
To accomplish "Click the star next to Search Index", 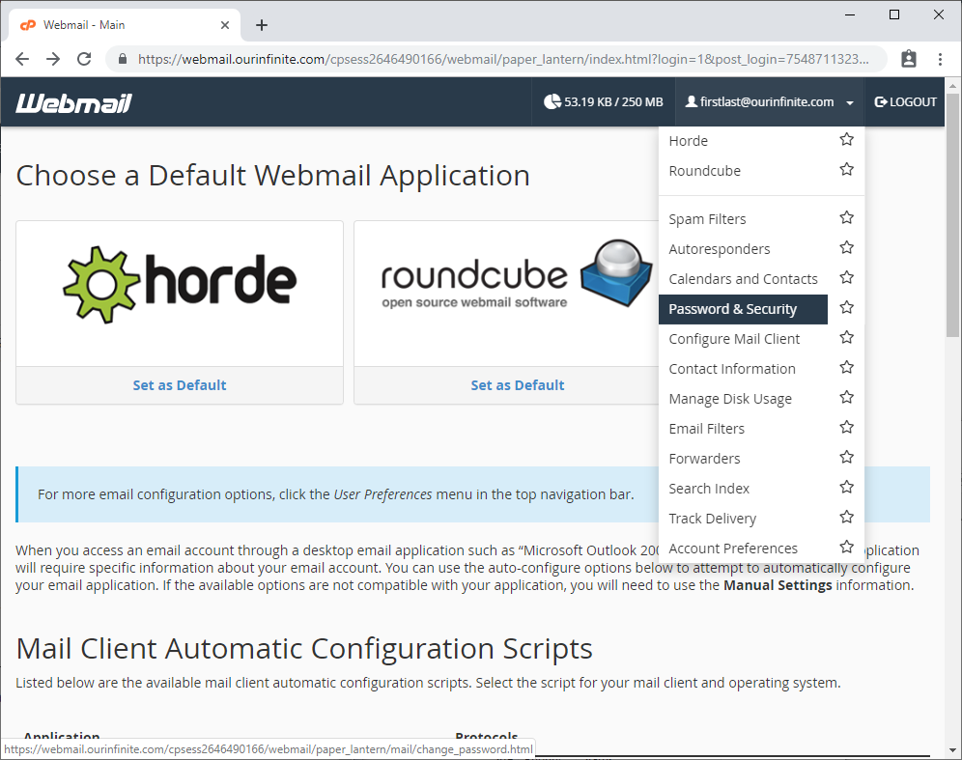I will click(847, 488).
